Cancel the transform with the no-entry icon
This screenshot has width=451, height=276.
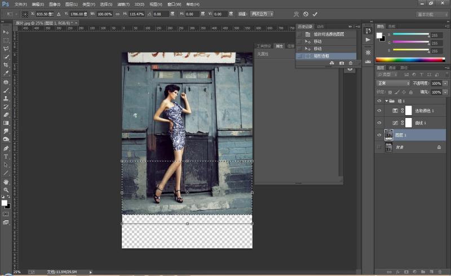306,14
